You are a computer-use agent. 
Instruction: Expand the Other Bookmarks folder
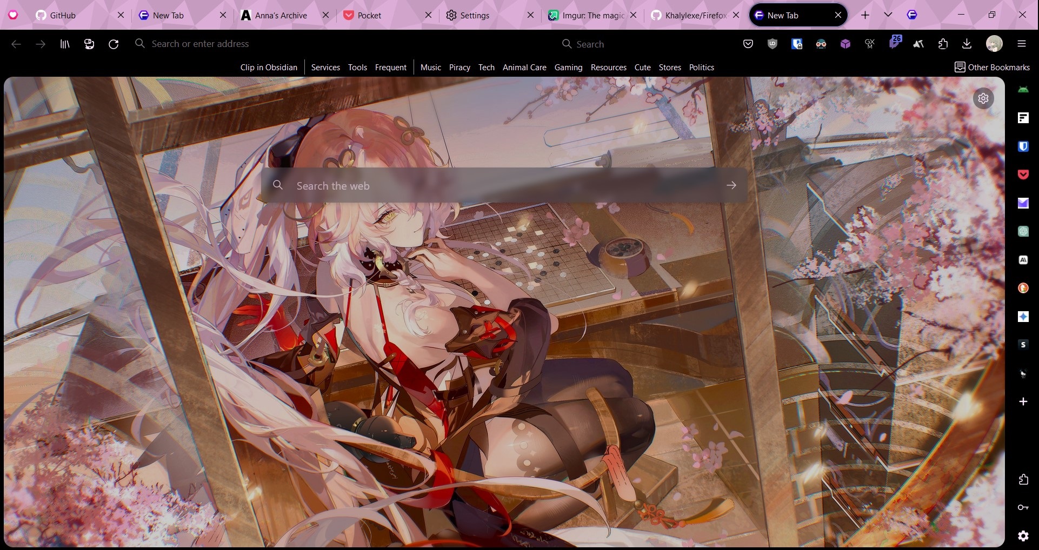click(992, 68)
